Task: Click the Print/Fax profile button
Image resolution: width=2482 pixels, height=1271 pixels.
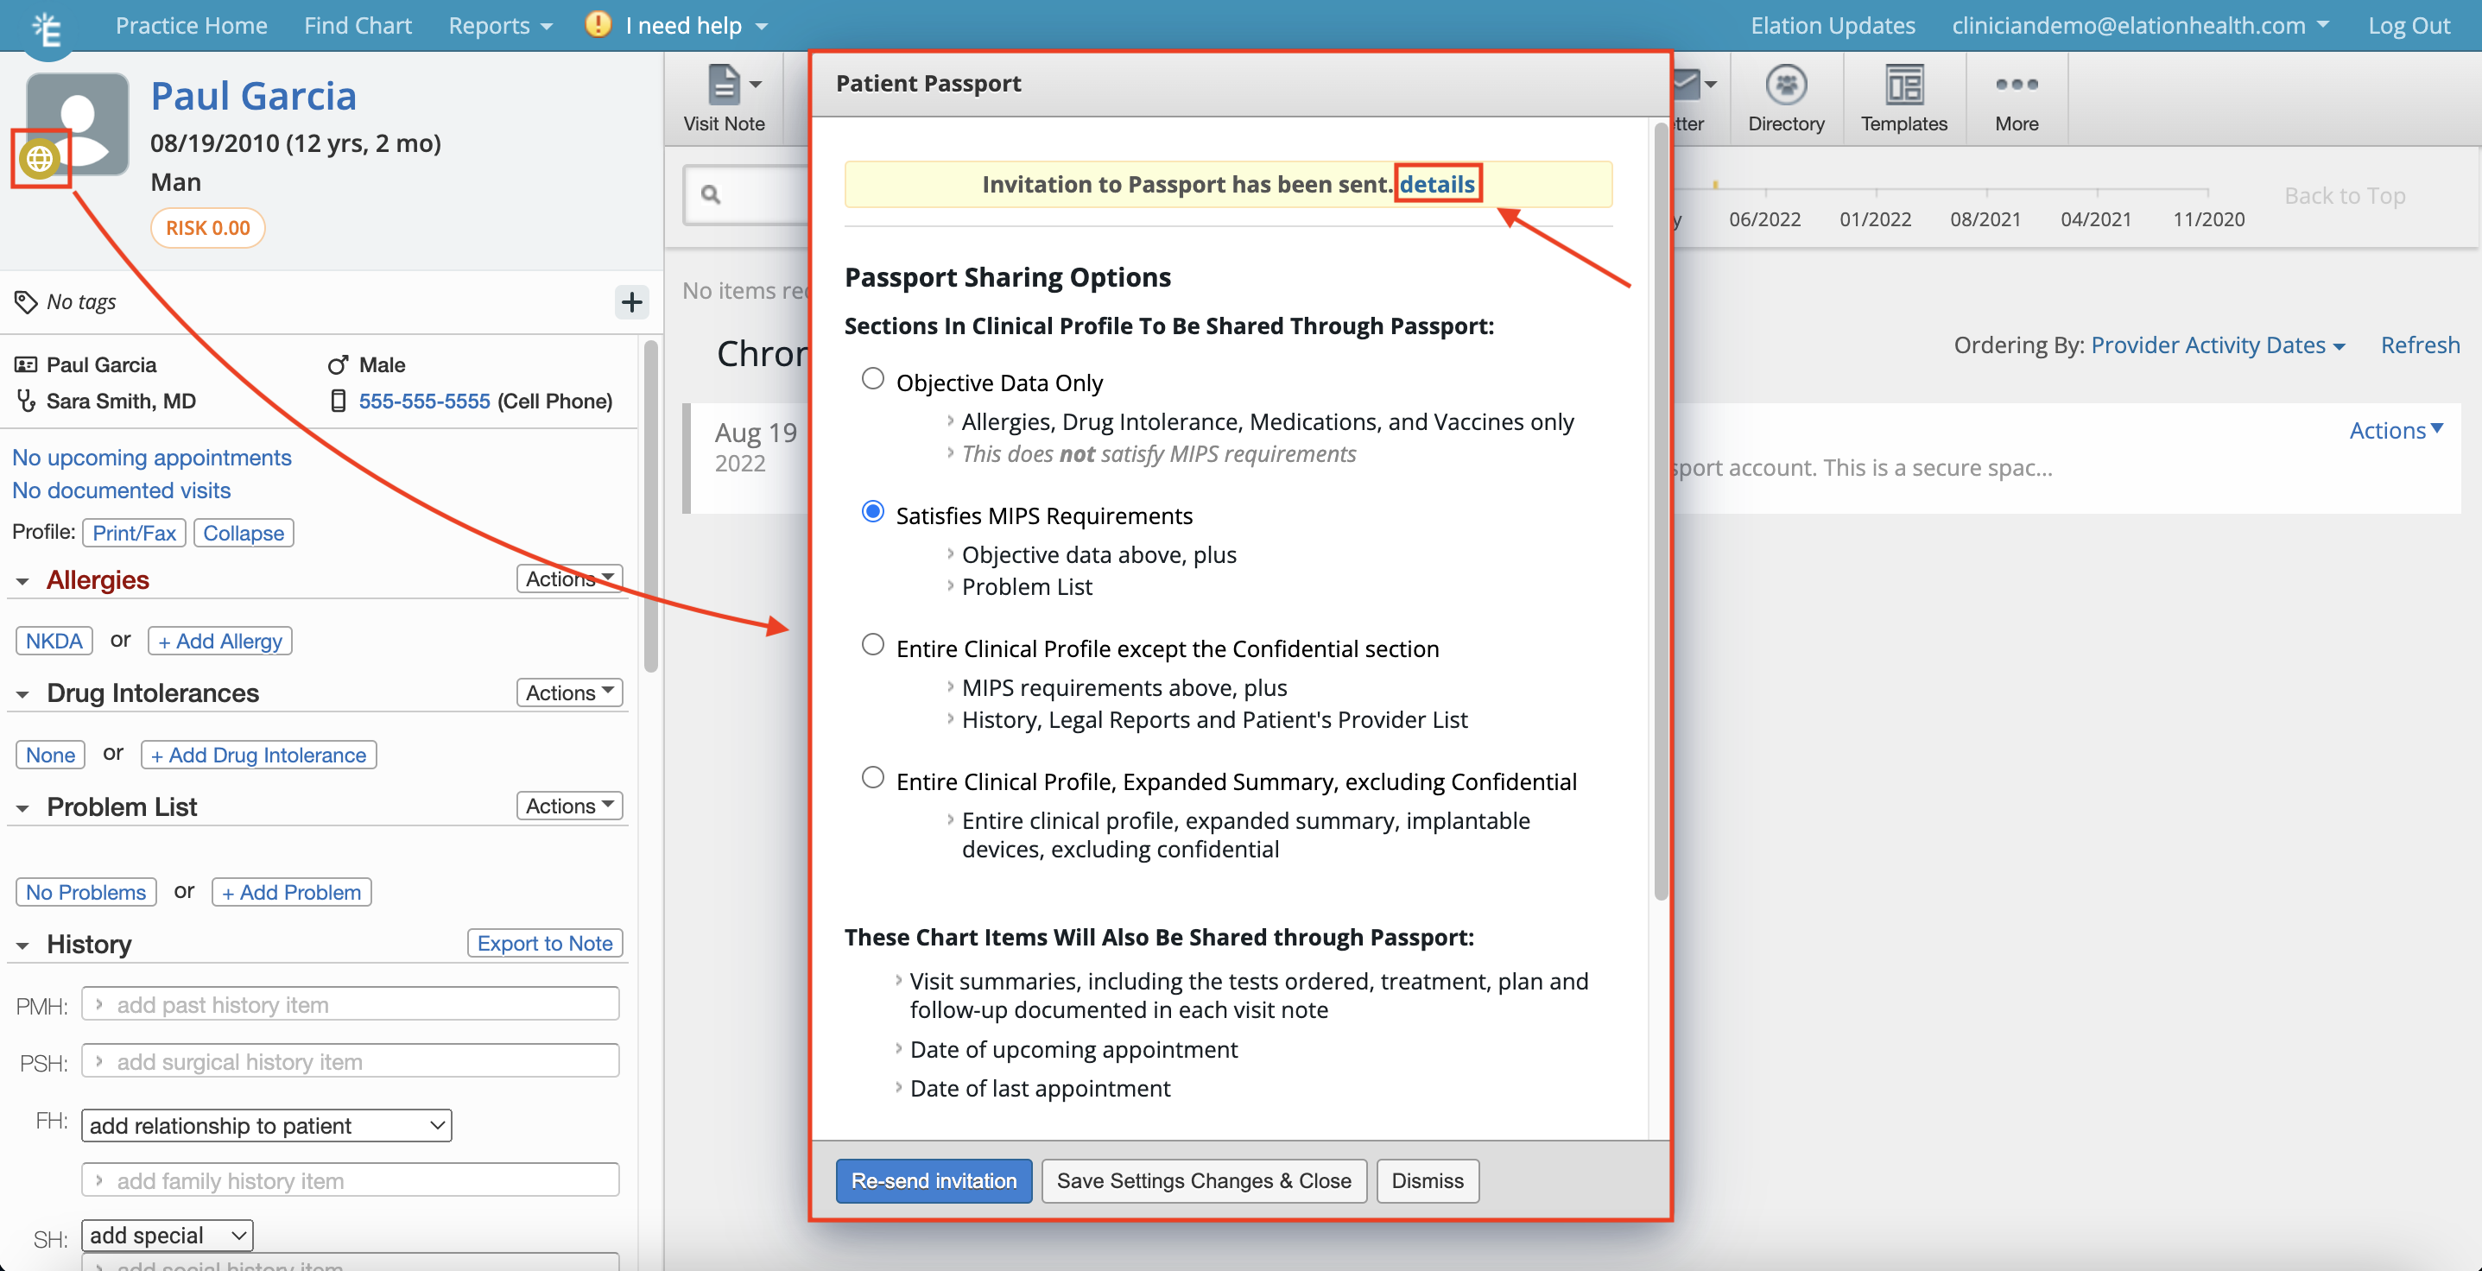Action: [x=134, y=533]
